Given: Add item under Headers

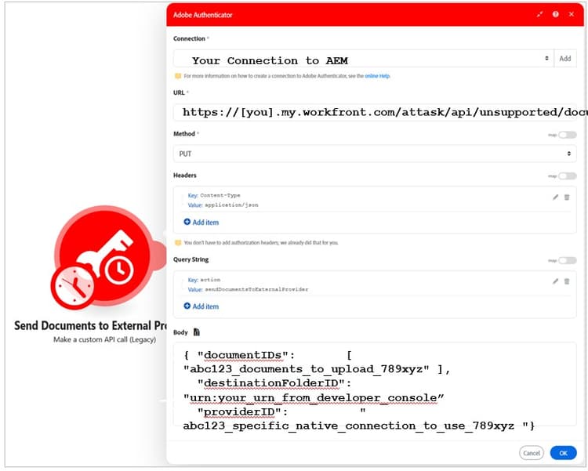Looking at the screenshot, I should (201, 222).
